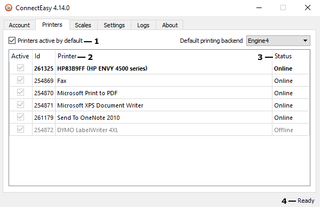The image size is (320, 207).
Task: Switch to the Account tab
Action: [x=19, y=25]
